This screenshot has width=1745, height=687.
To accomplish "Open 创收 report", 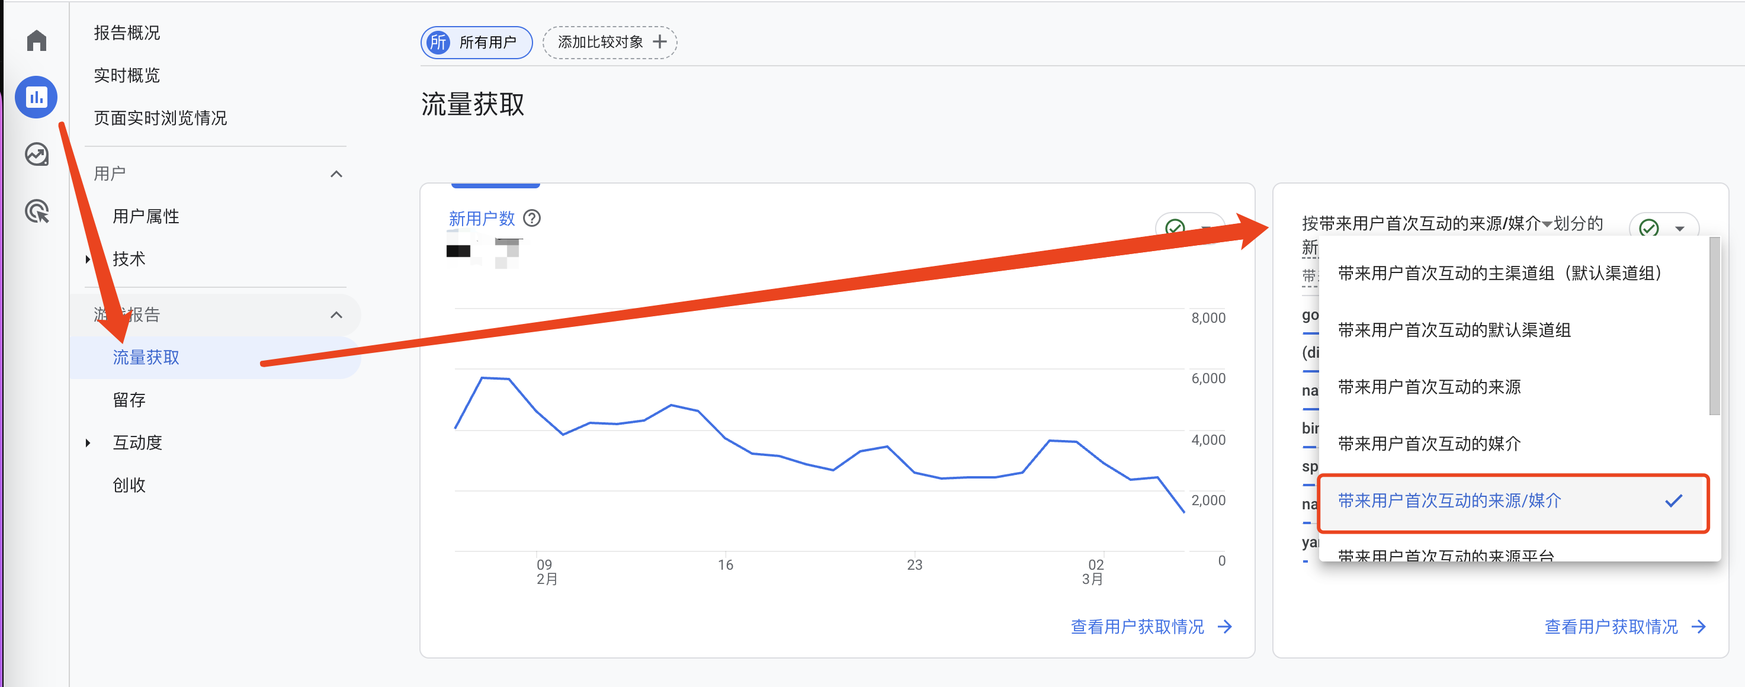I will pos(129,485).
